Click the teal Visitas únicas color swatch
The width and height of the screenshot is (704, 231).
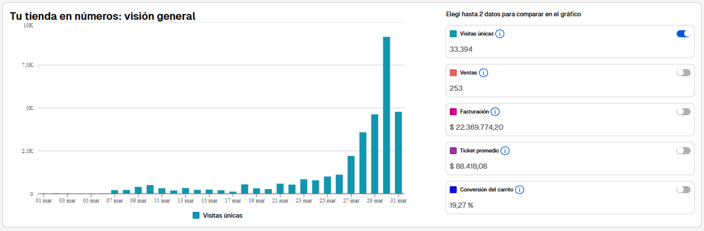click(x=454, y=34)
